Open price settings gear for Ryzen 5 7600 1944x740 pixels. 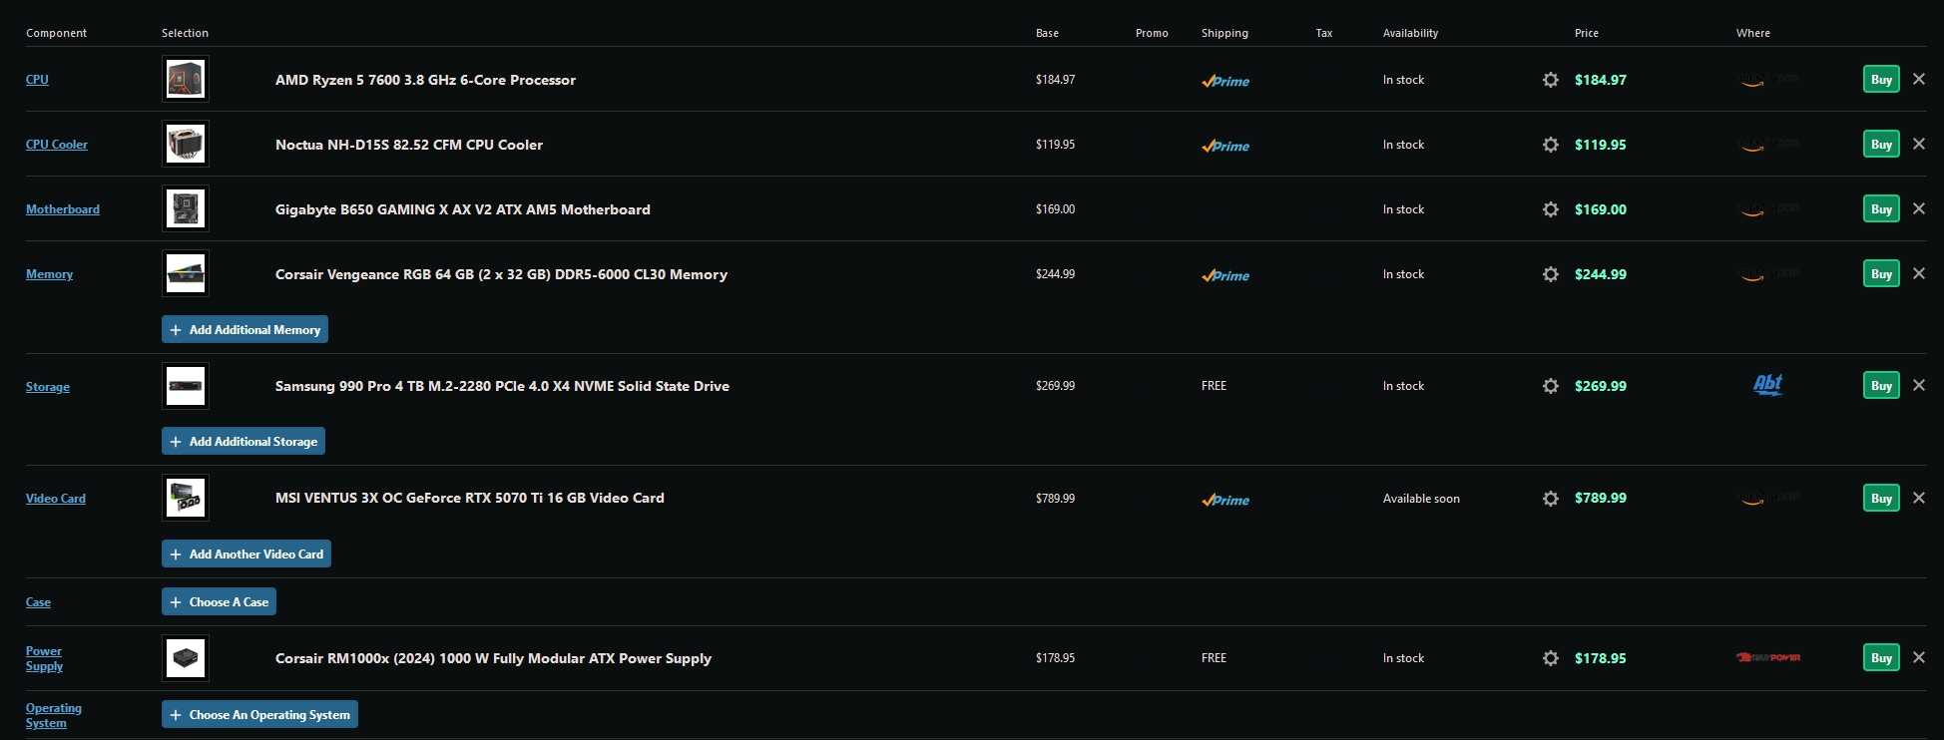1550,80
